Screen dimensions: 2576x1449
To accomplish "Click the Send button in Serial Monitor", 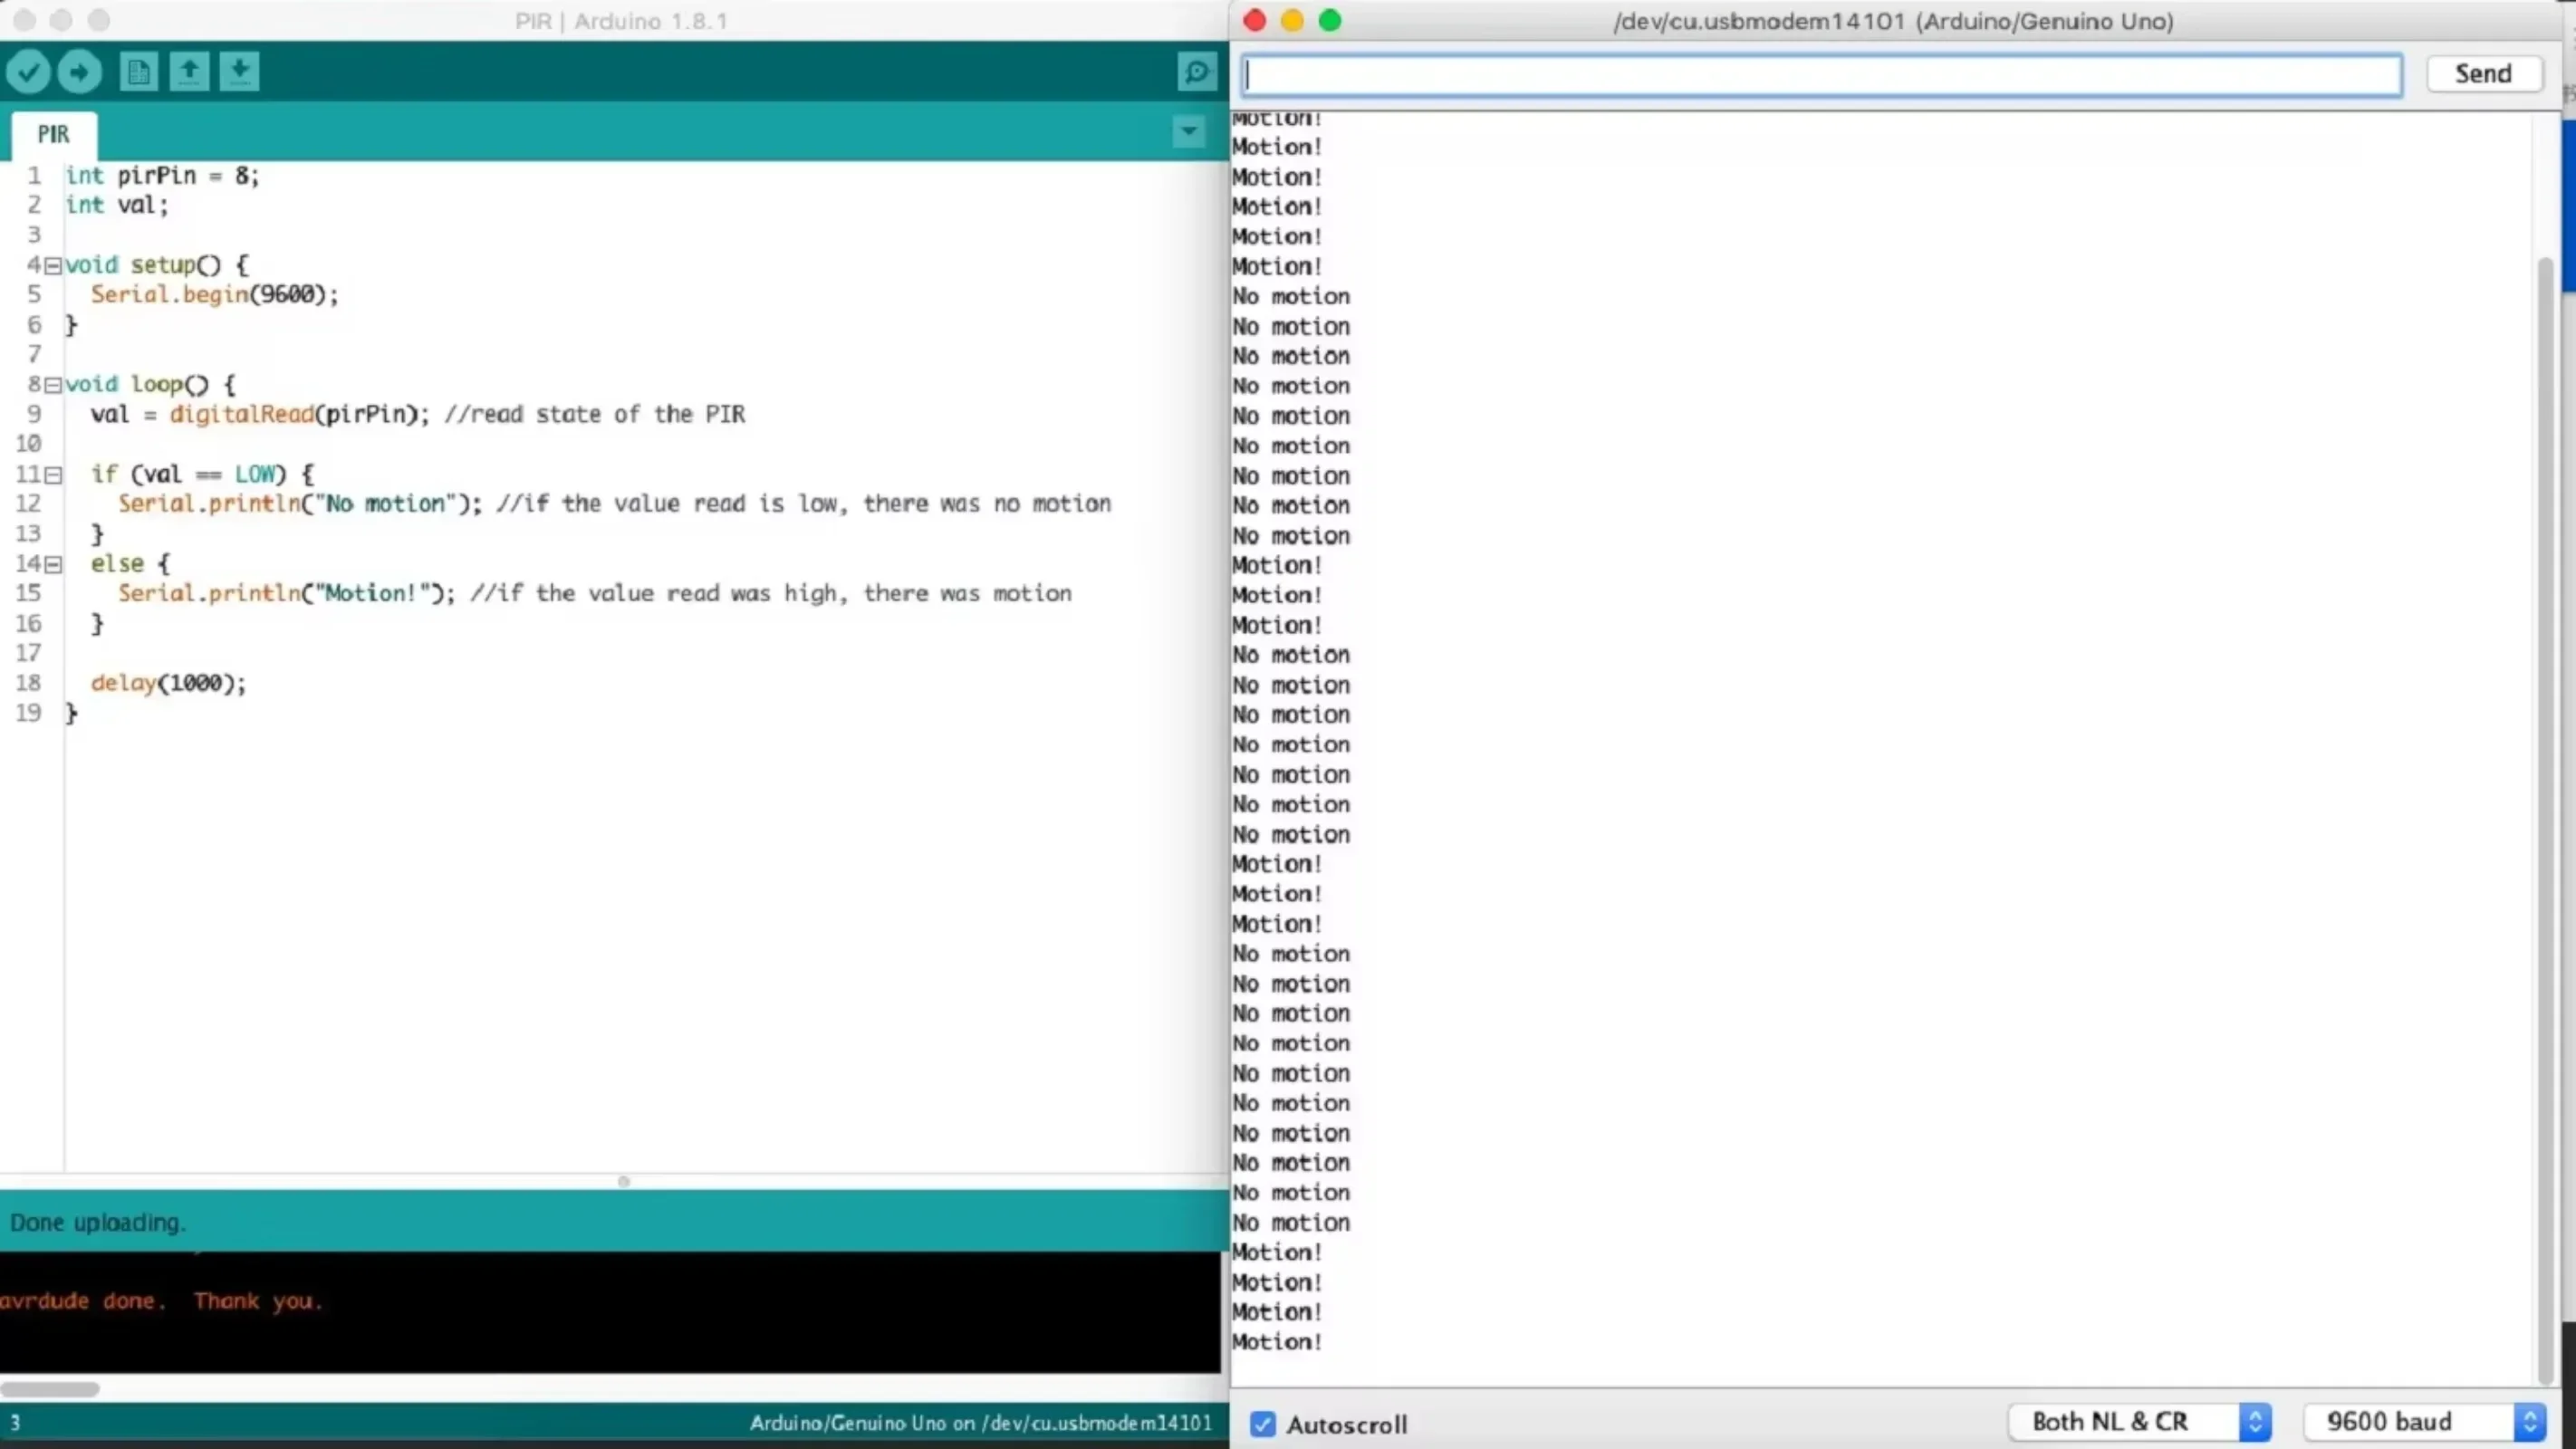I will tap(2482, 72).
